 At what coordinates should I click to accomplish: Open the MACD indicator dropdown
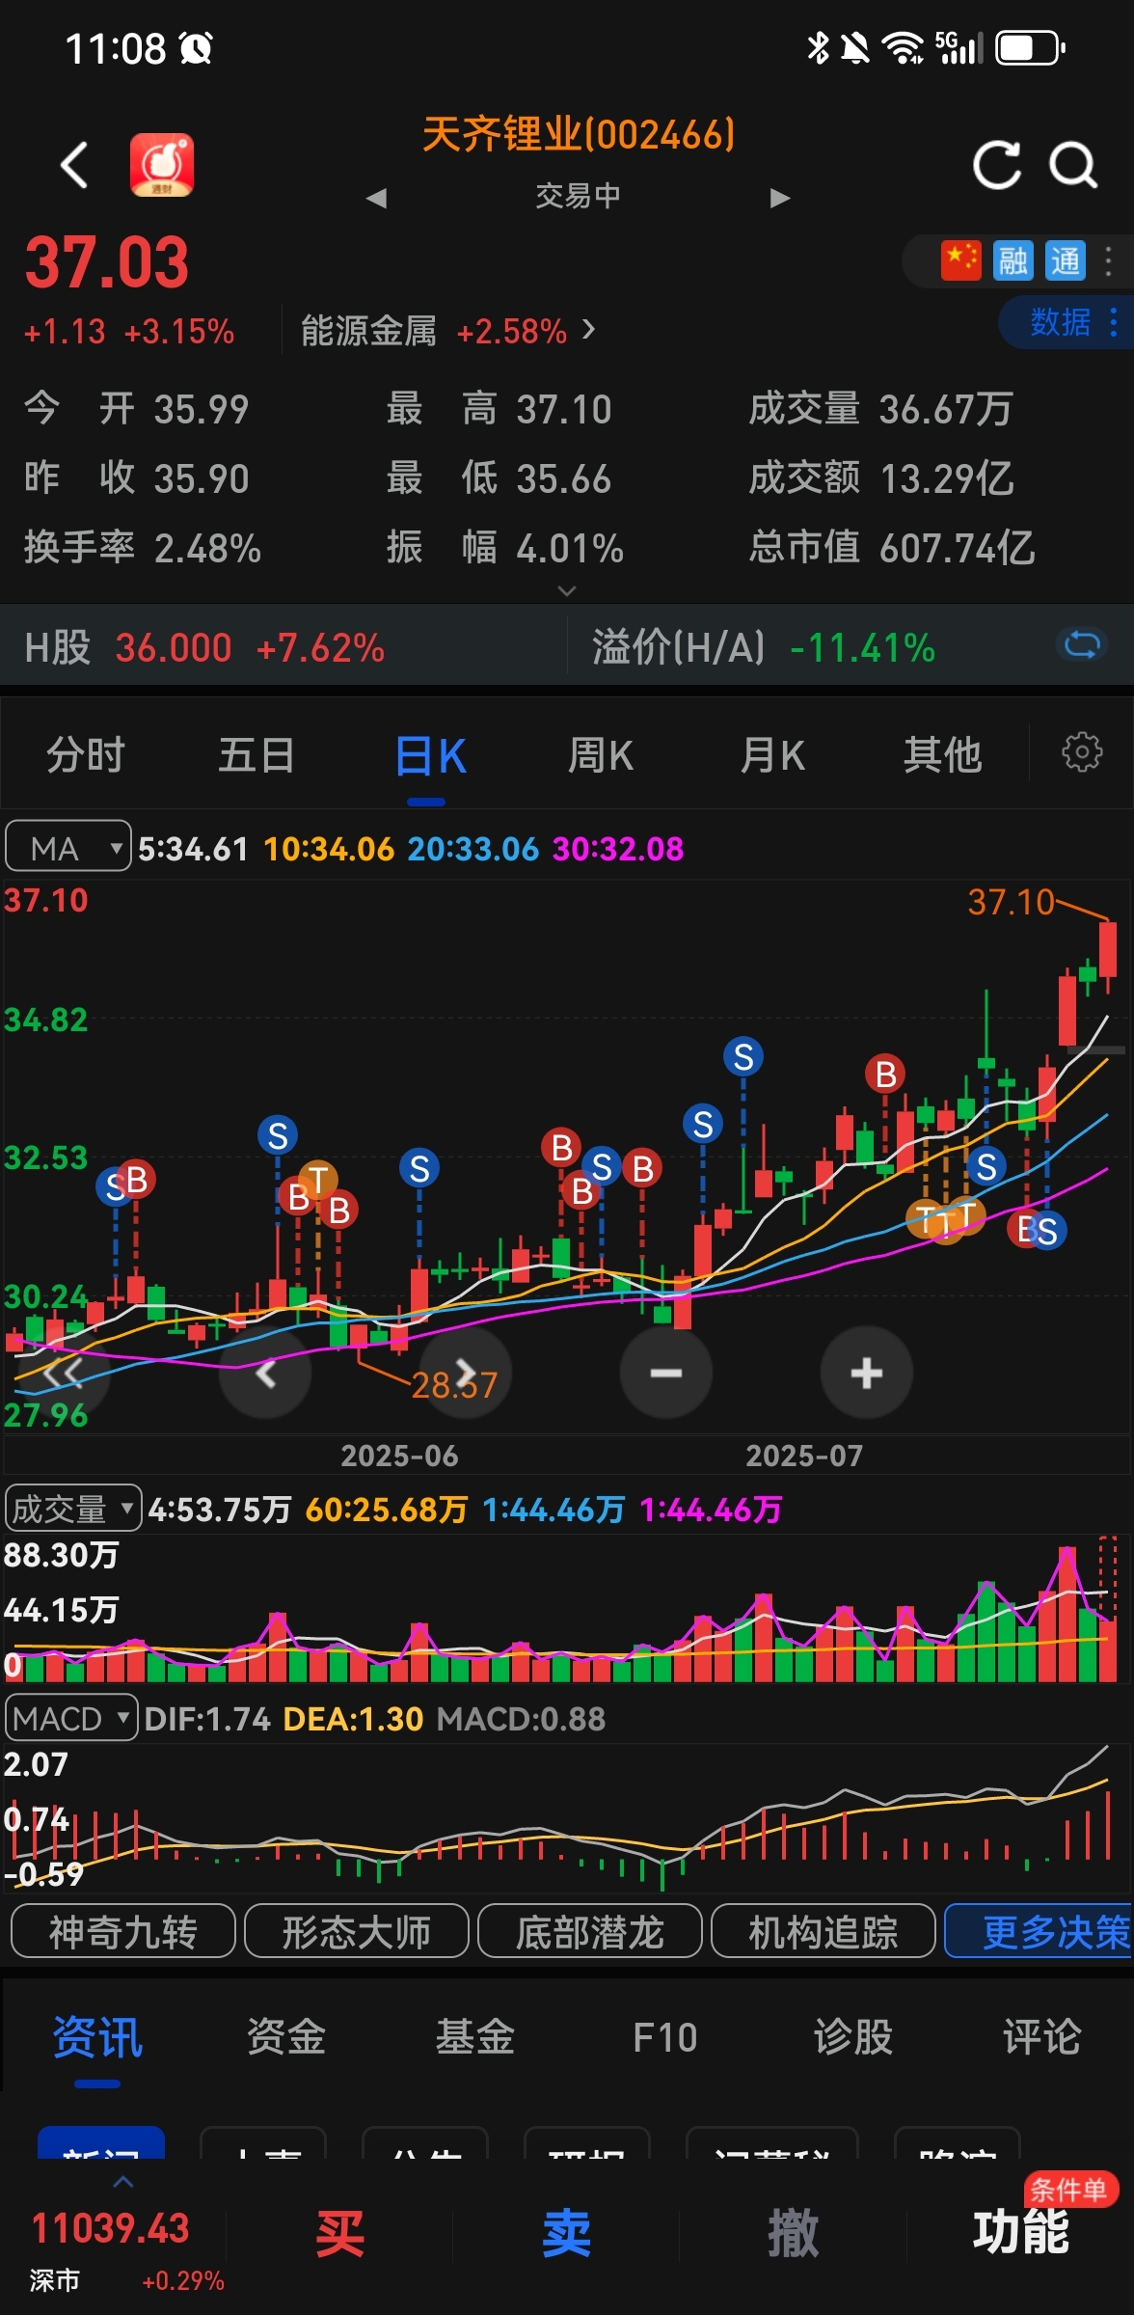(71, 1718)
